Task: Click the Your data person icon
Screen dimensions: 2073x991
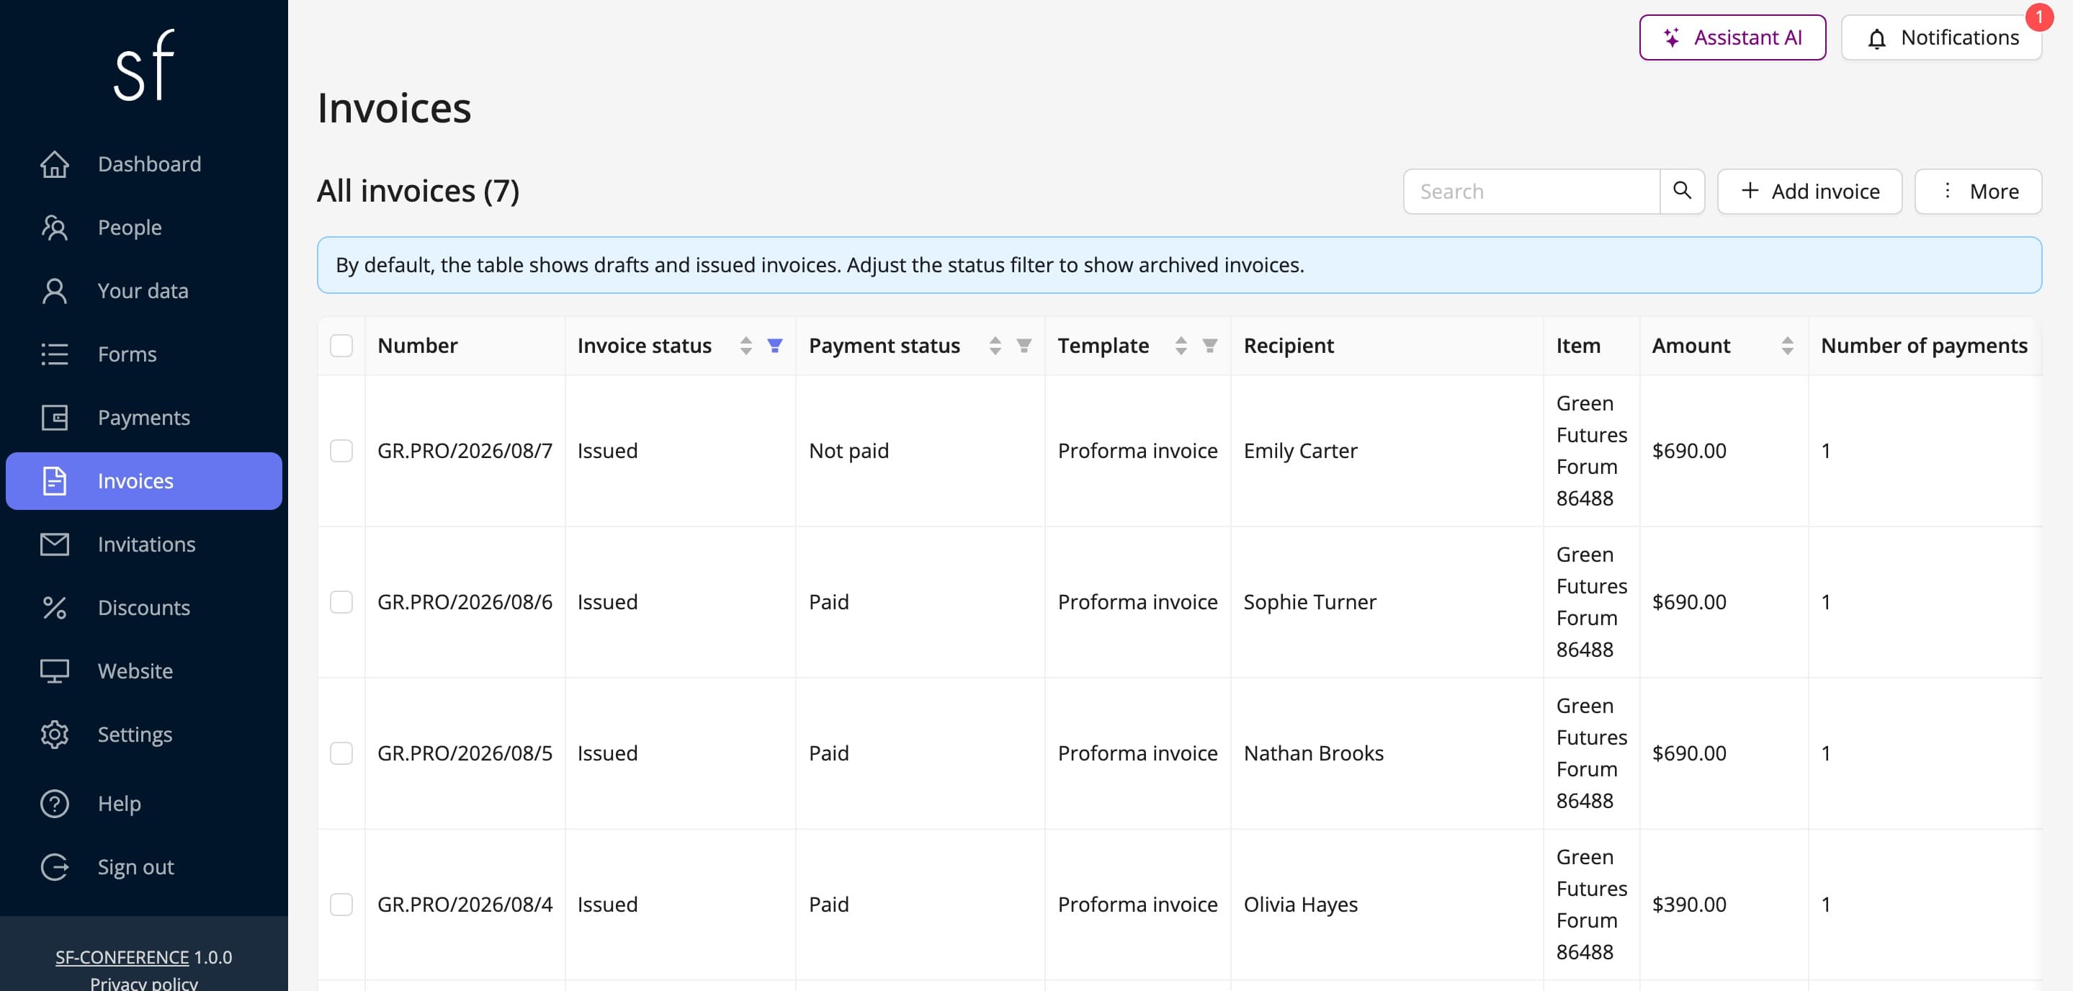Action: pyautogui.click(x=55, y=291)
